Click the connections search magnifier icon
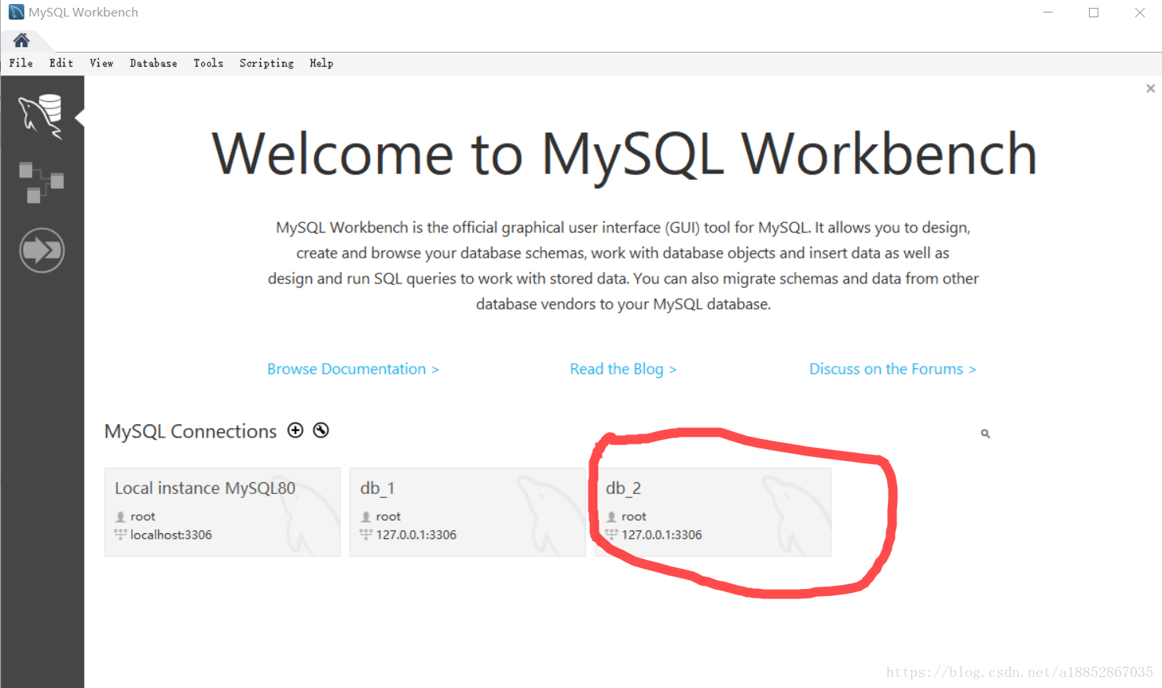This screenshot has height=688, width=1162. pos(985,434)
